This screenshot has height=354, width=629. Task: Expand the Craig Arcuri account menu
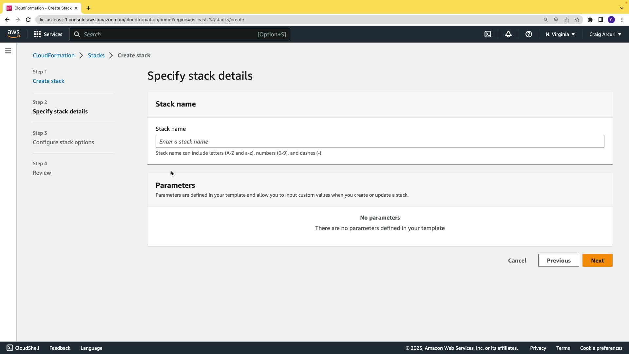(605, 34)
